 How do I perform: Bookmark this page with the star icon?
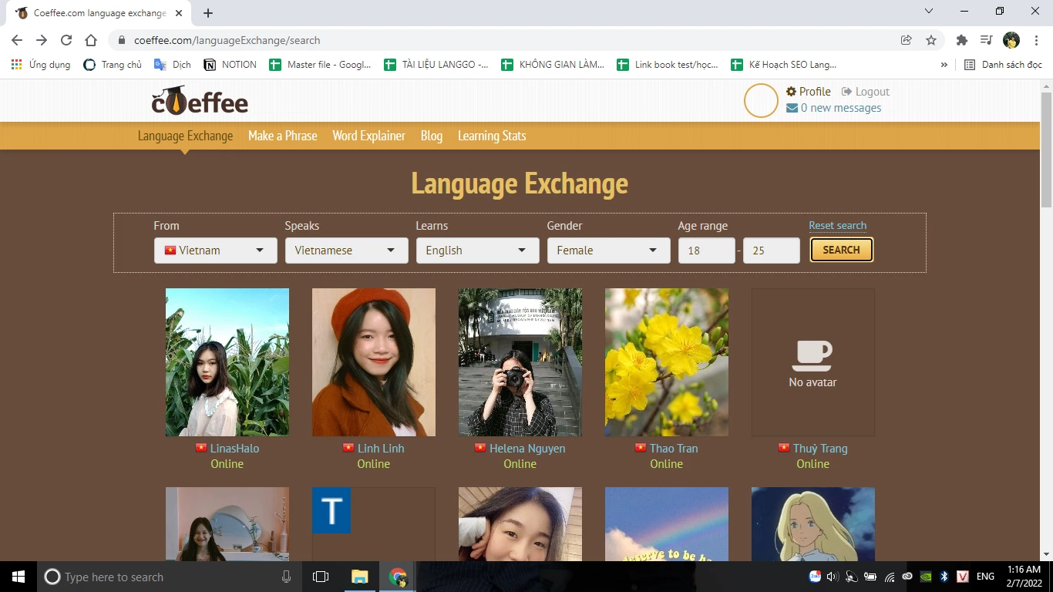pyautogui.click(x=931, y=40)
